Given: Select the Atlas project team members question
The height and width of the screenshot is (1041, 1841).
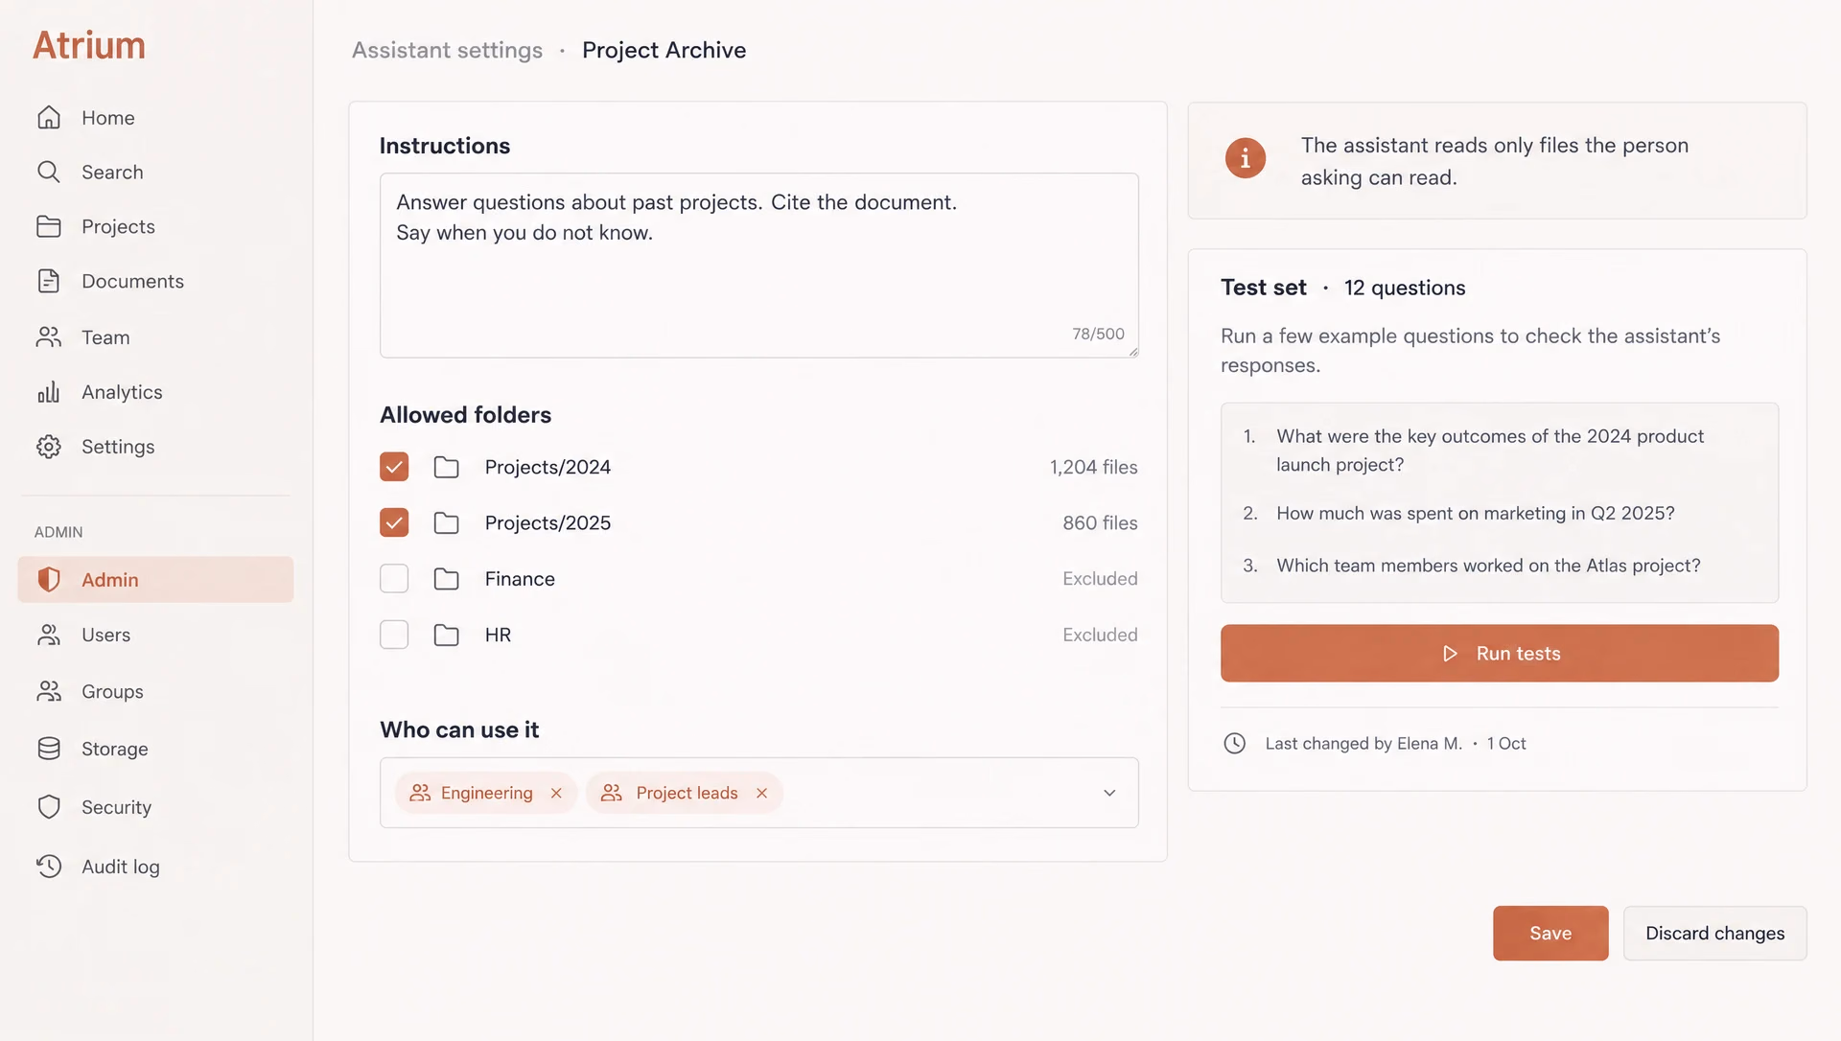Looking at the screenshot, I should [1488, 566].
